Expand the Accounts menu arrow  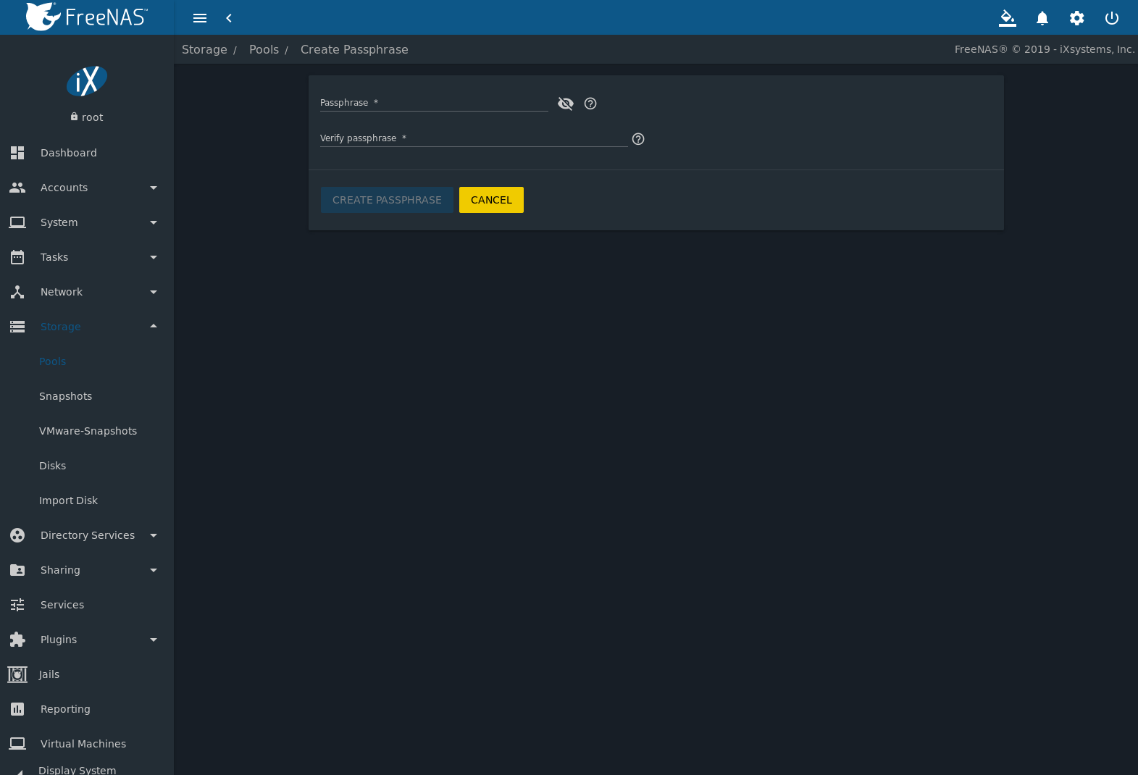(154, 188)
